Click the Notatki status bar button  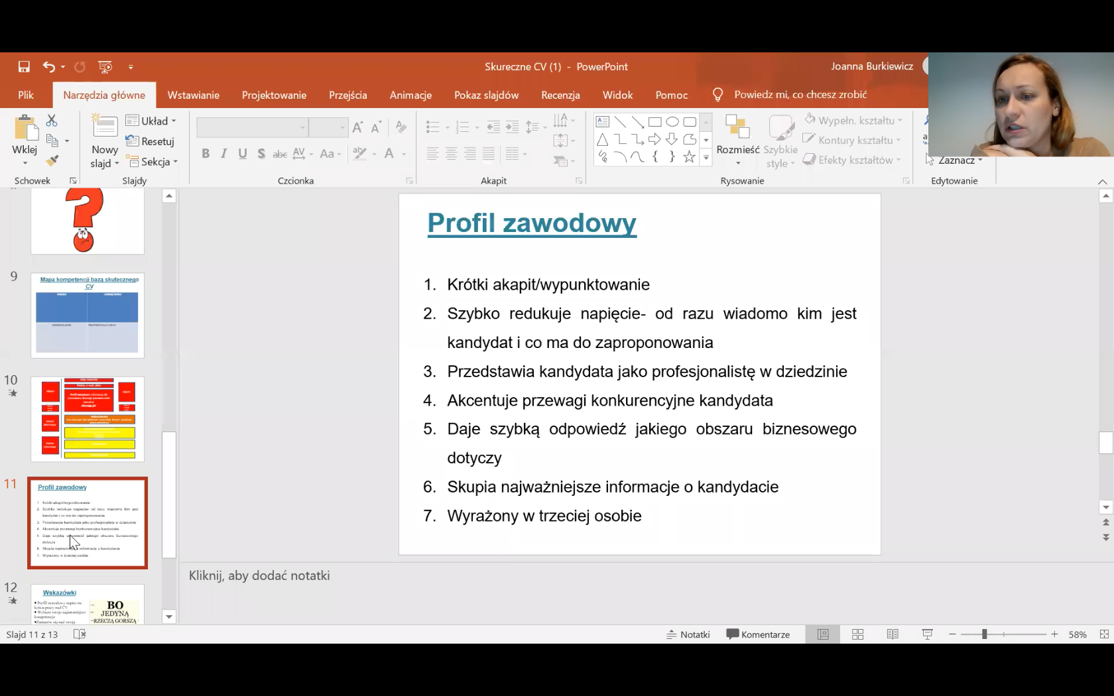tap(688, 634)
